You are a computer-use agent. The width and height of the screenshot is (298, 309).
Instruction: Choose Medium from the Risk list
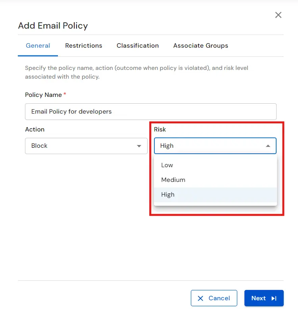(215, 180)
